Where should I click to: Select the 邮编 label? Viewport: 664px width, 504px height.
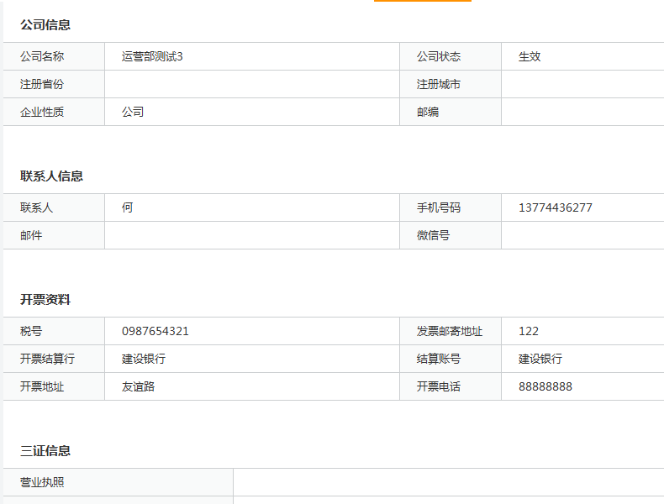[427, 112]
